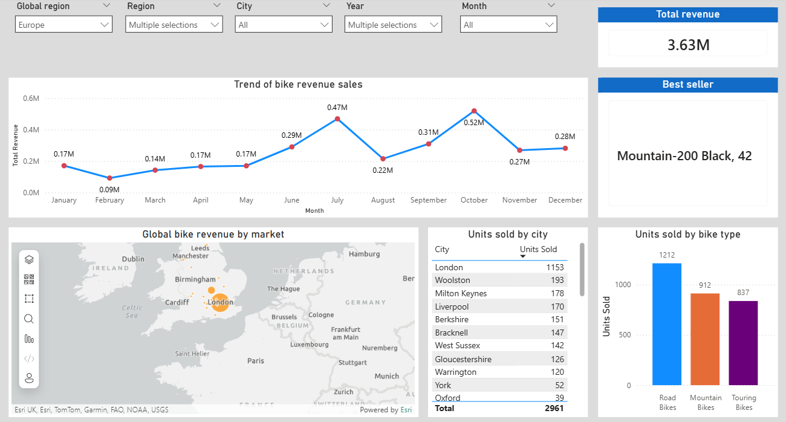
Task: Sort the table by the City column header
Action: [442, 250]
